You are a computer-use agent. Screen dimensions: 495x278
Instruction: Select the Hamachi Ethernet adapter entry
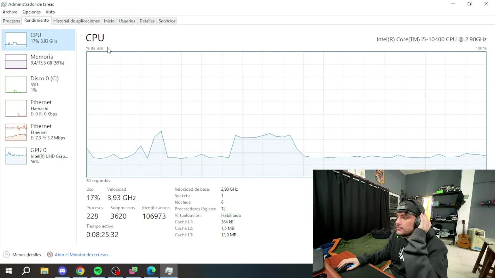point(38,108)
